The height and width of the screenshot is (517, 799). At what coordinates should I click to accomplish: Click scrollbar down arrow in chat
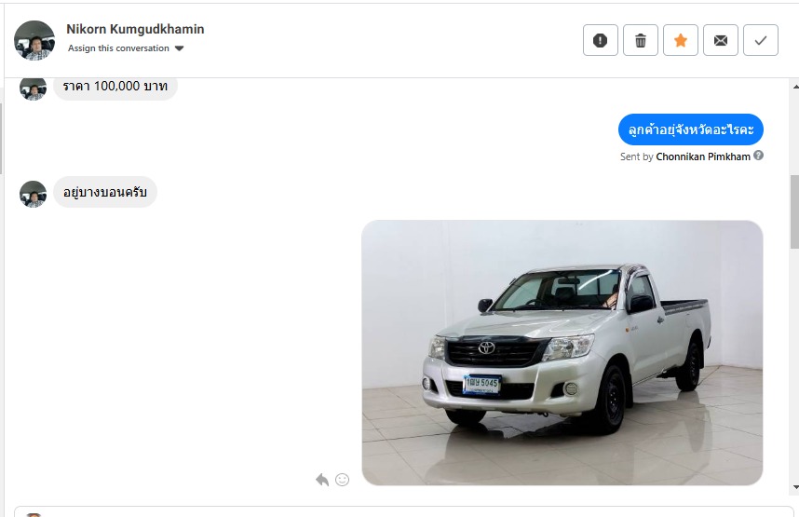click(x=795, y=487)
